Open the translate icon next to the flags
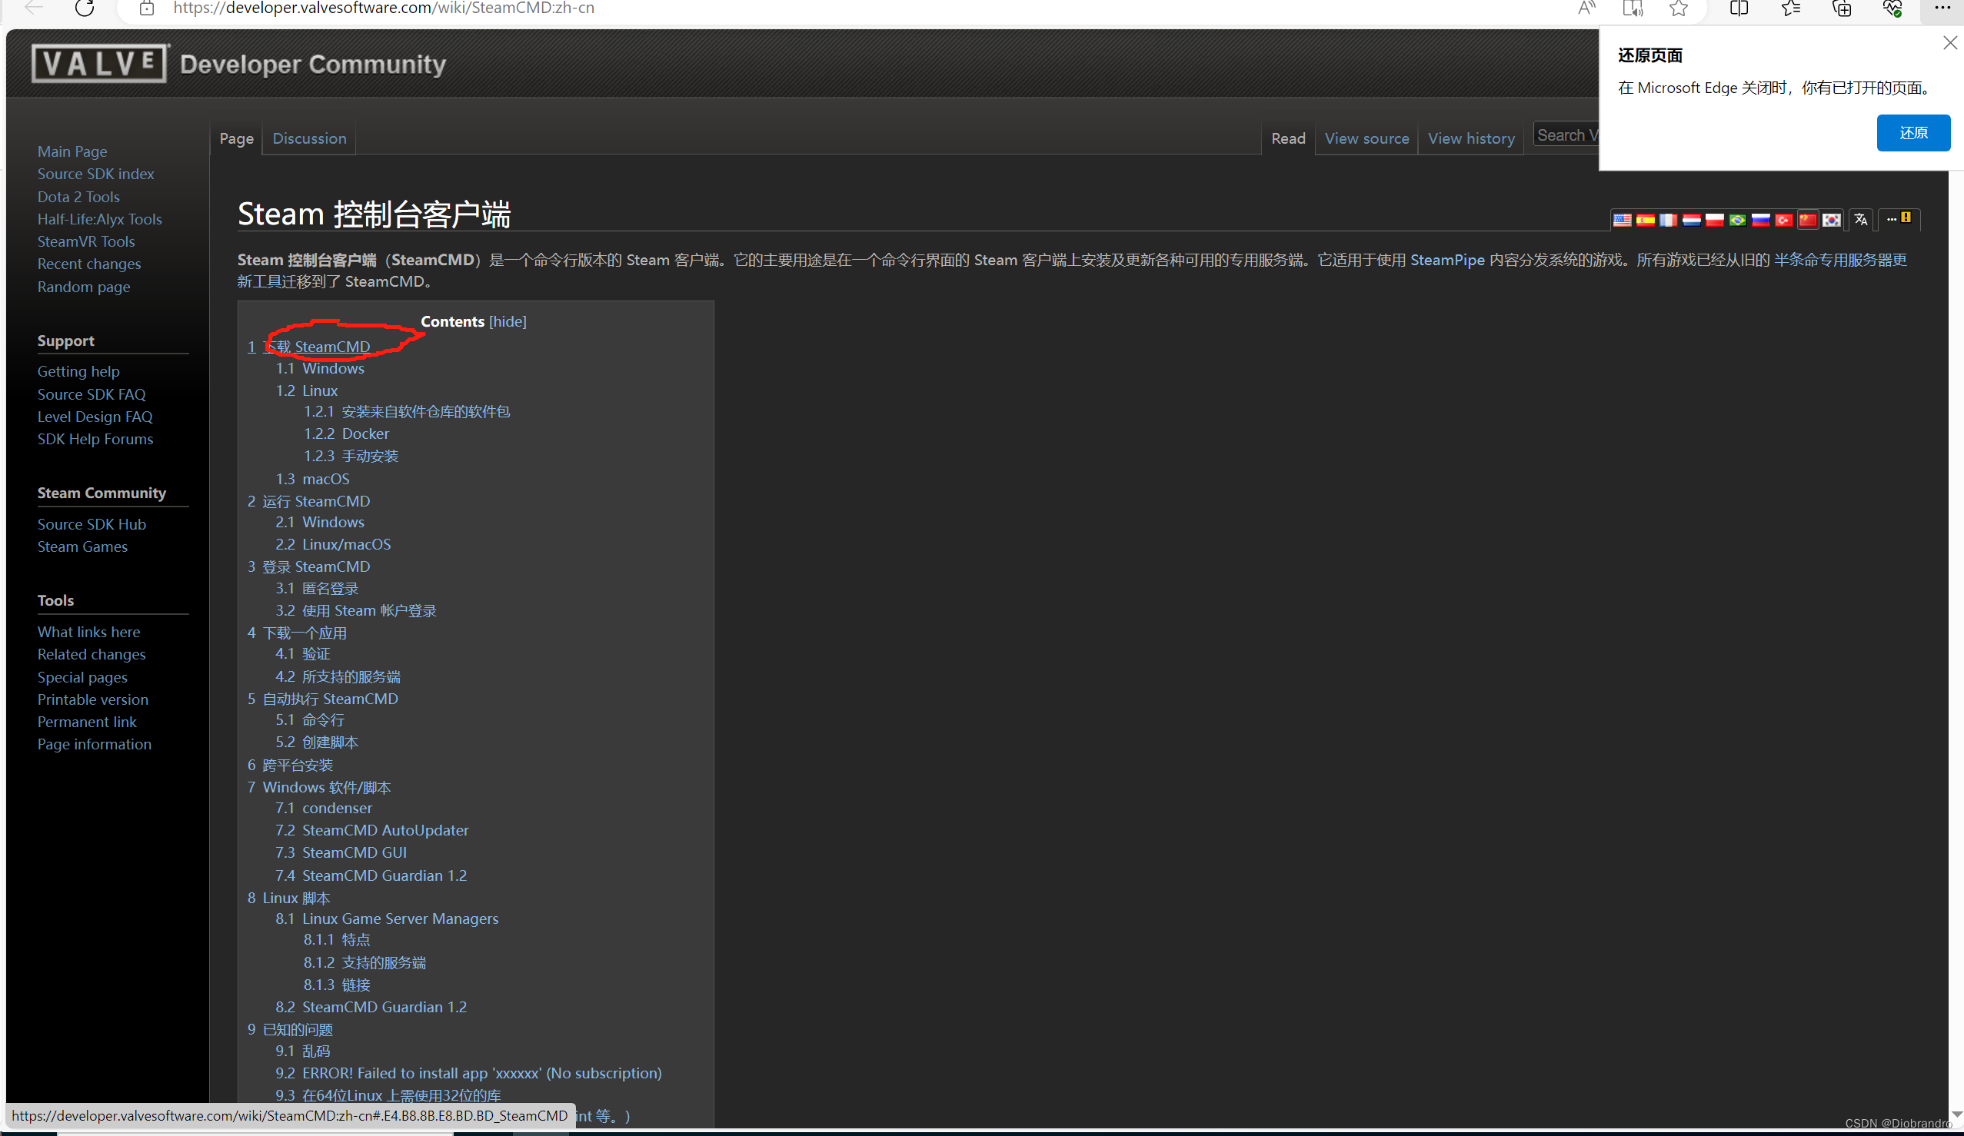The image size is (1964, 1136). (x=1861, y=220)
